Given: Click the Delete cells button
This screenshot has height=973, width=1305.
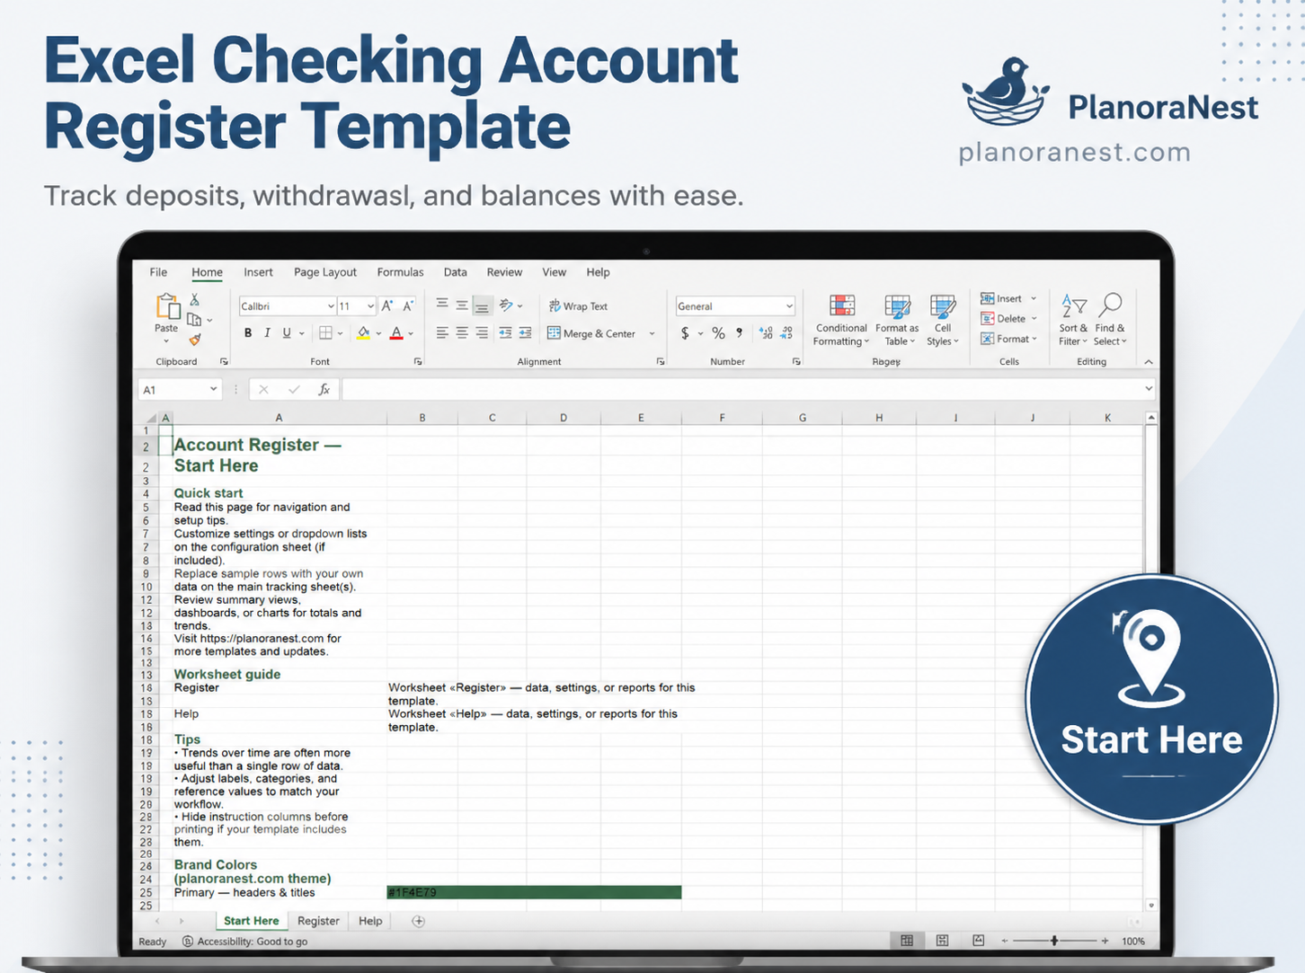Looking at the screenshot, I should pyautogui.click(x=1009, y=319).
